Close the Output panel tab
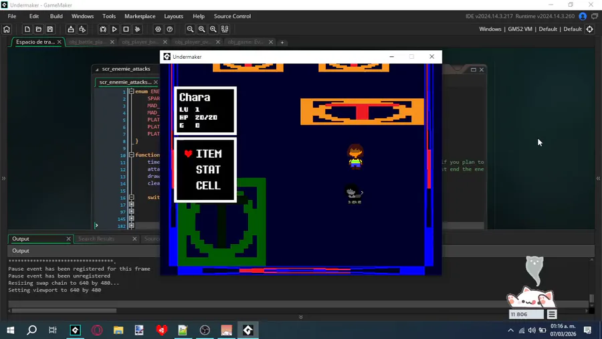This screenshot has width=602, height=339. click(x=68, y=239)
